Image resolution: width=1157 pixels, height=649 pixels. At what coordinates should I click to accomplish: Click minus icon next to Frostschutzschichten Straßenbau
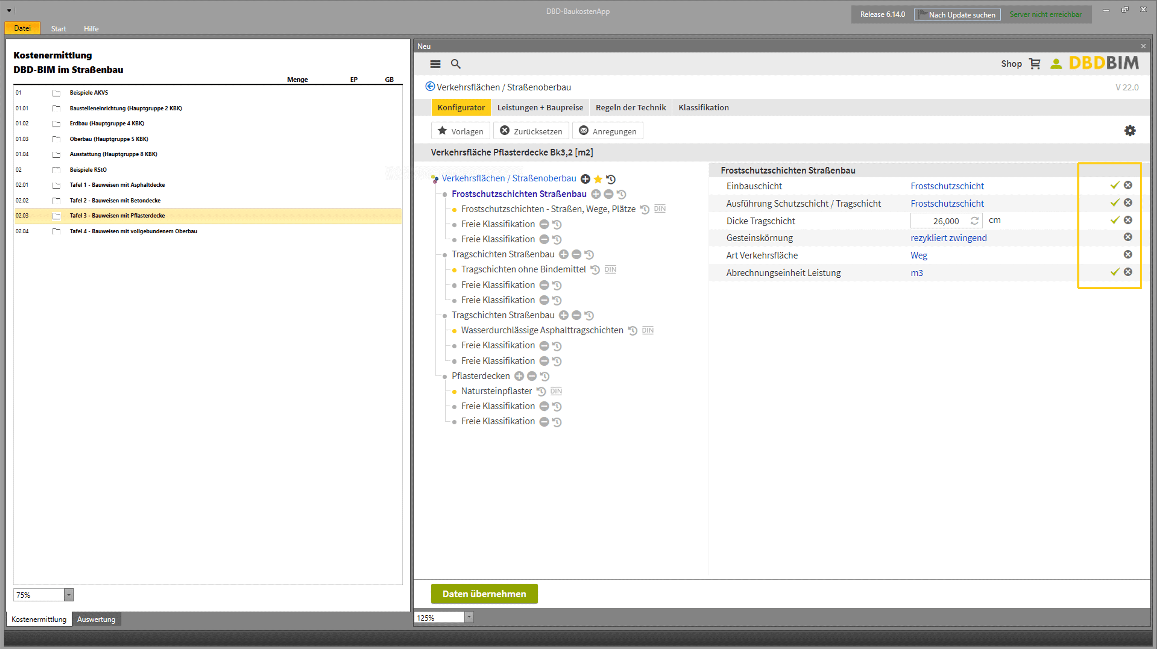[609, 194]
